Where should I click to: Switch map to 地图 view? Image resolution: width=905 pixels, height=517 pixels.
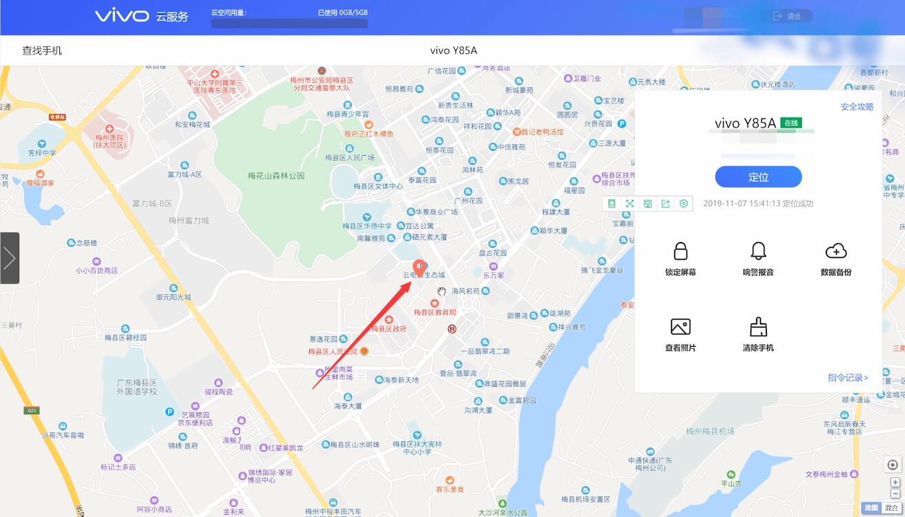[871, 508]
